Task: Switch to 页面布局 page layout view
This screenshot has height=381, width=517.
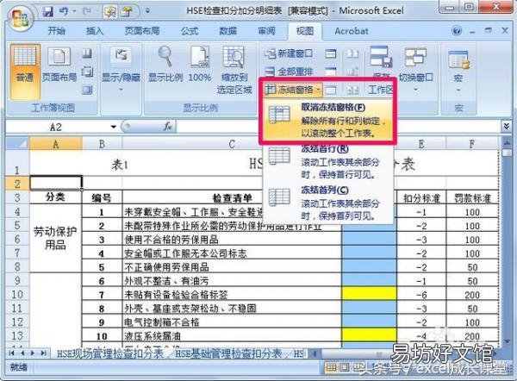Action: coord(59,66)
